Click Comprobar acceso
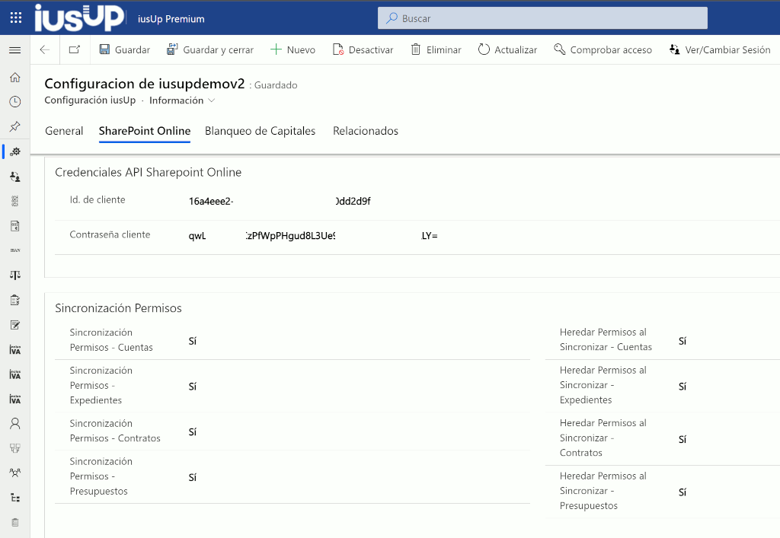The image size is (780, 538). [x=603, y=49]
